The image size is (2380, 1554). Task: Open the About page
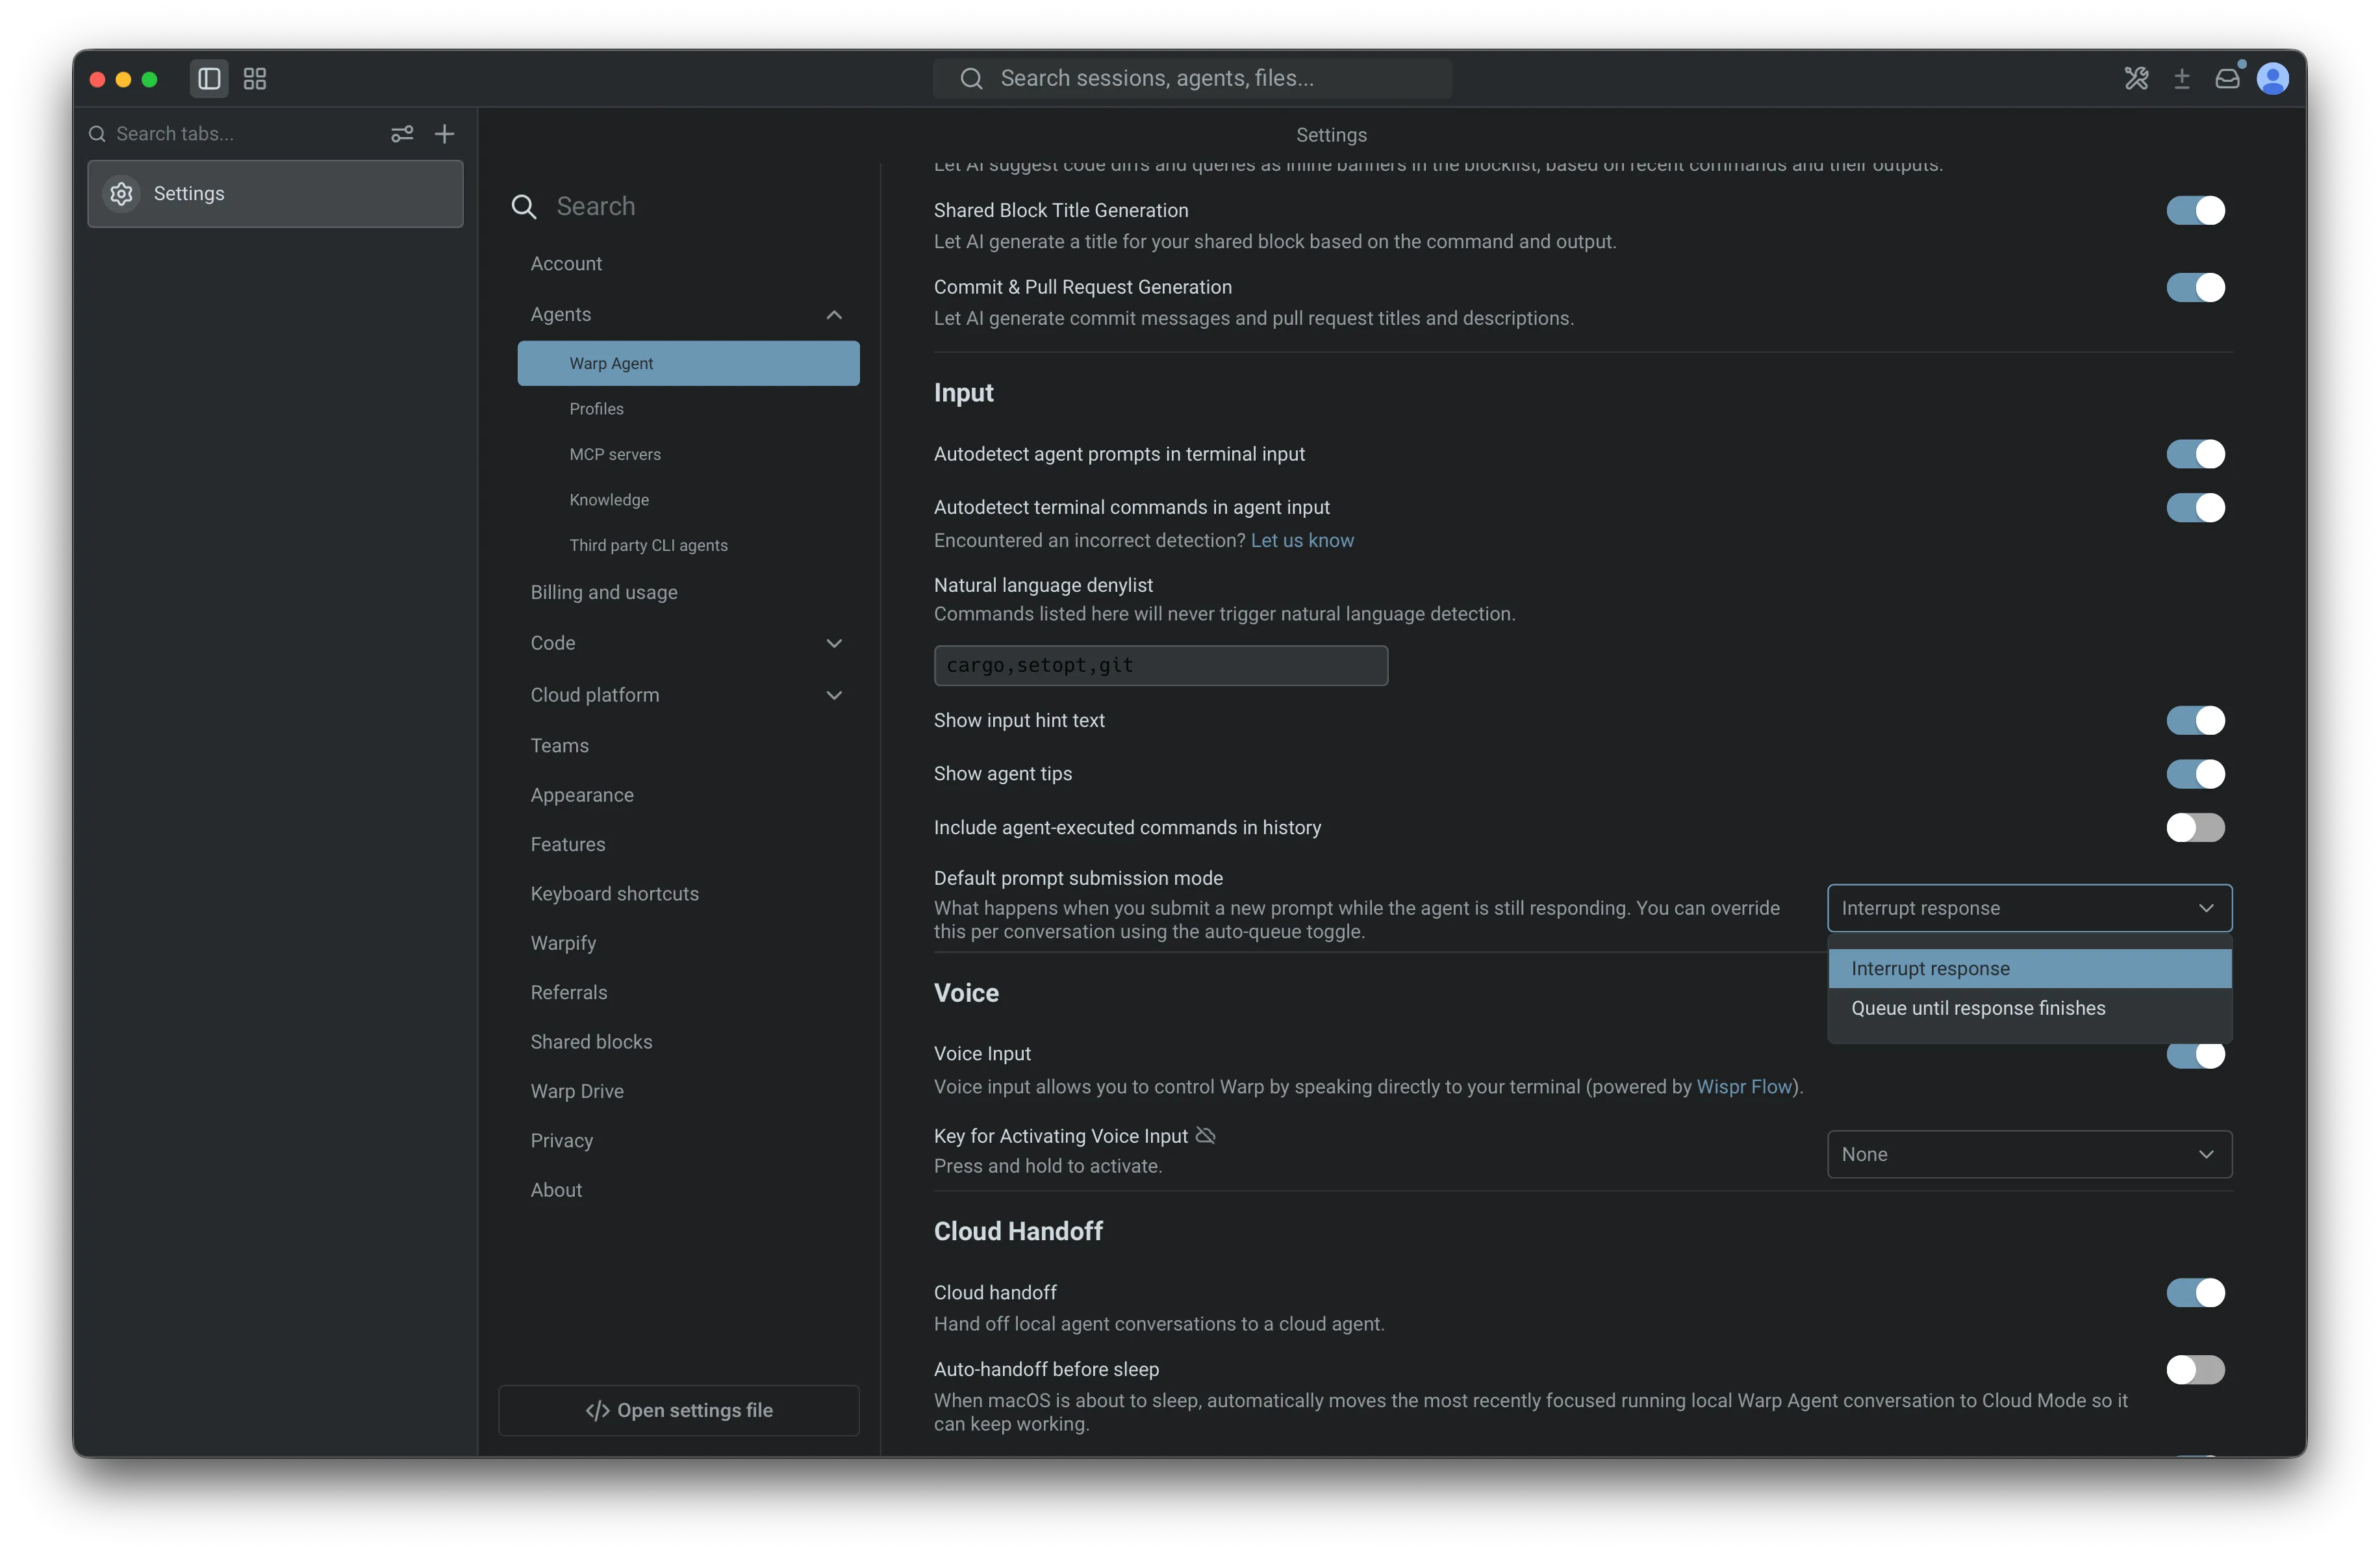(x=556, y=1190)
